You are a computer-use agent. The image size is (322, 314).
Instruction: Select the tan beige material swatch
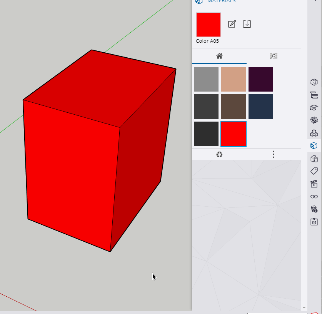pos(234,79)
